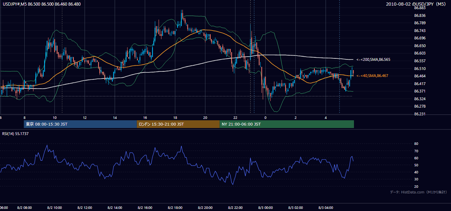The height and width of the screenshot is (211, 451).
Task: Click hour tick 0 below the price chart
Action: pyautogui.click(x=265, y=118)
